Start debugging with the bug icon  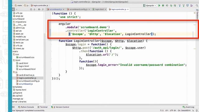[163, 6]
